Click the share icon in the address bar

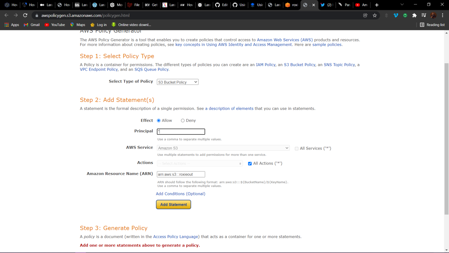coord(365,15)
